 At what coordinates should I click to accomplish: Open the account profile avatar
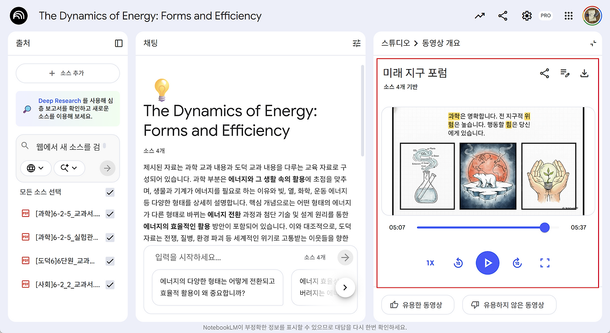(592, 16)
